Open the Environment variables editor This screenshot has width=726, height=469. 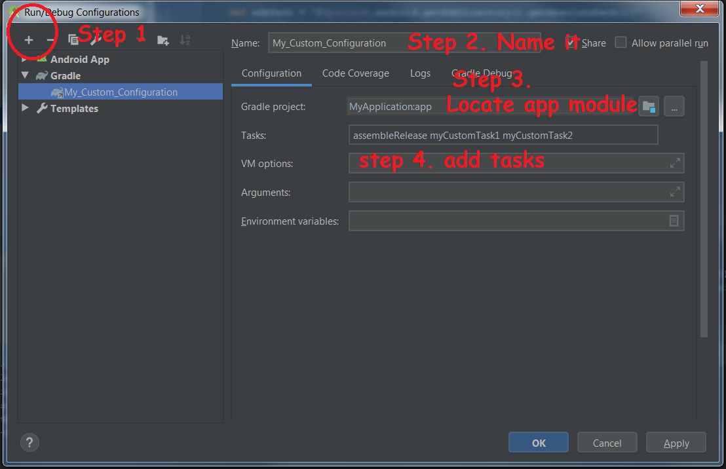pos(674,221)
